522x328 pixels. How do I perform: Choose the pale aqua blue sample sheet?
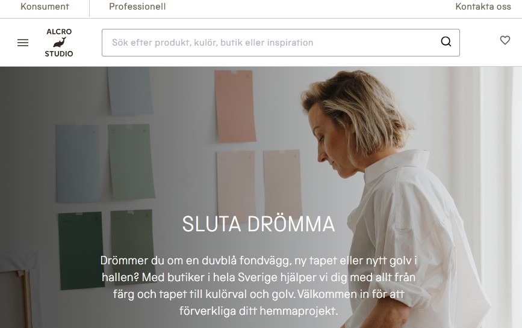pyautogui.click(x=78, y=163)
